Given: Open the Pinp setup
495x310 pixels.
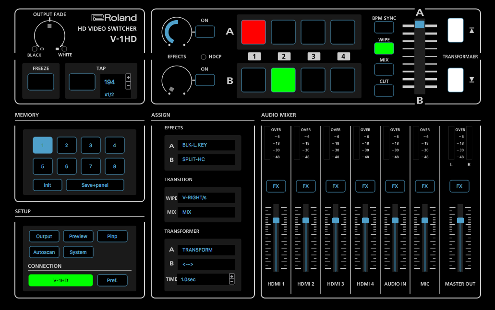Looking at the screenshot, I should 112,236.
